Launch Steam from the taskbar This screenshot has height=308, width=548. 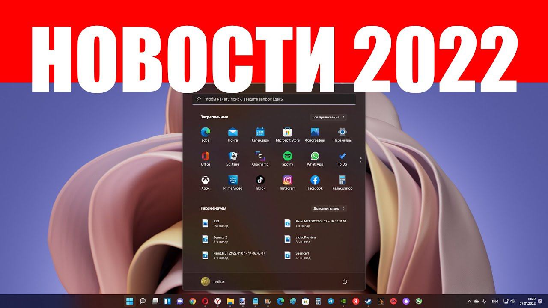(x=368, y=301)
